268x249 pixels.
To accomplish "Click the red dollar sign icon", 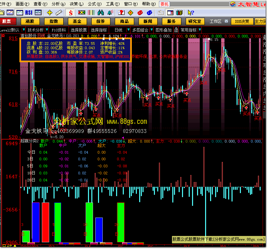I will [x=71, y=13].
